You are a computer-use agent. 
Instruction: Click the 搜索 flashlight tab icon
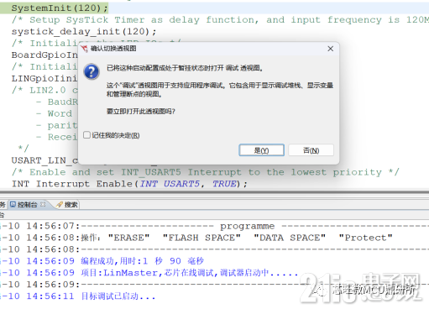[x=60, y=205]
